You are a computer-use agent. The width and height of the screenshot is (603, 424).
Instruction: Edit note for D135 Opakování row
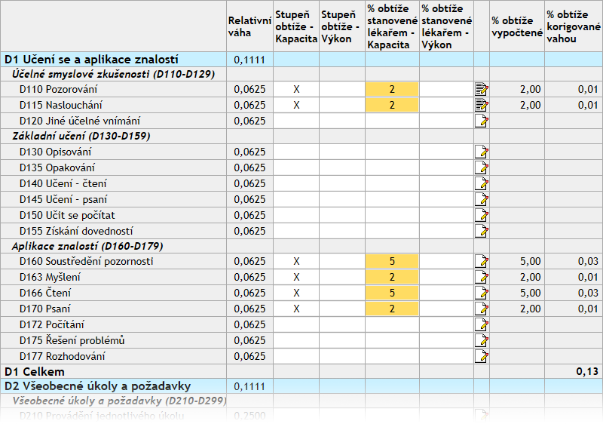(482, 167)
